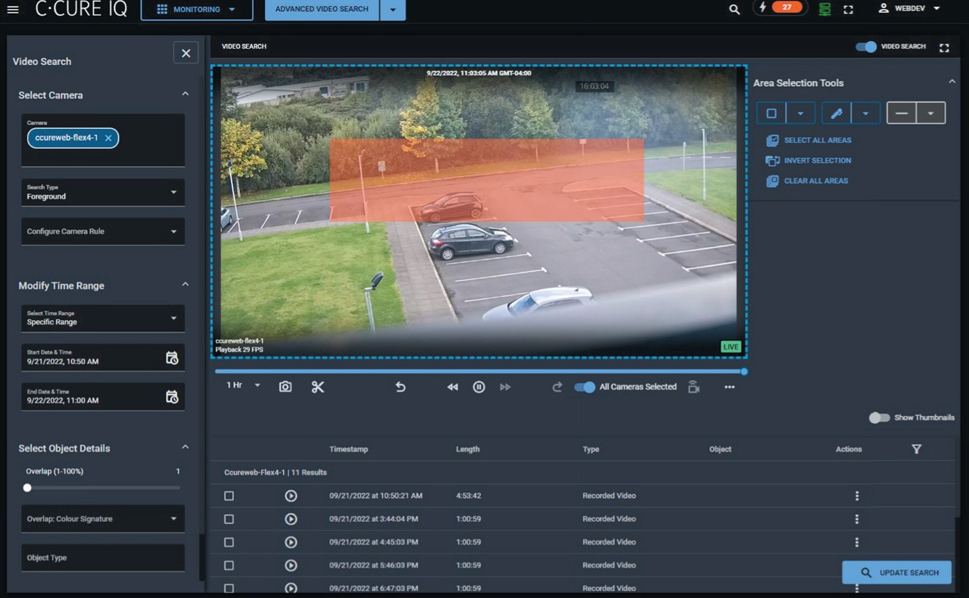969x598 pixels.
Task: Select the rectangle area selection tool
Action: pos(771,113)
